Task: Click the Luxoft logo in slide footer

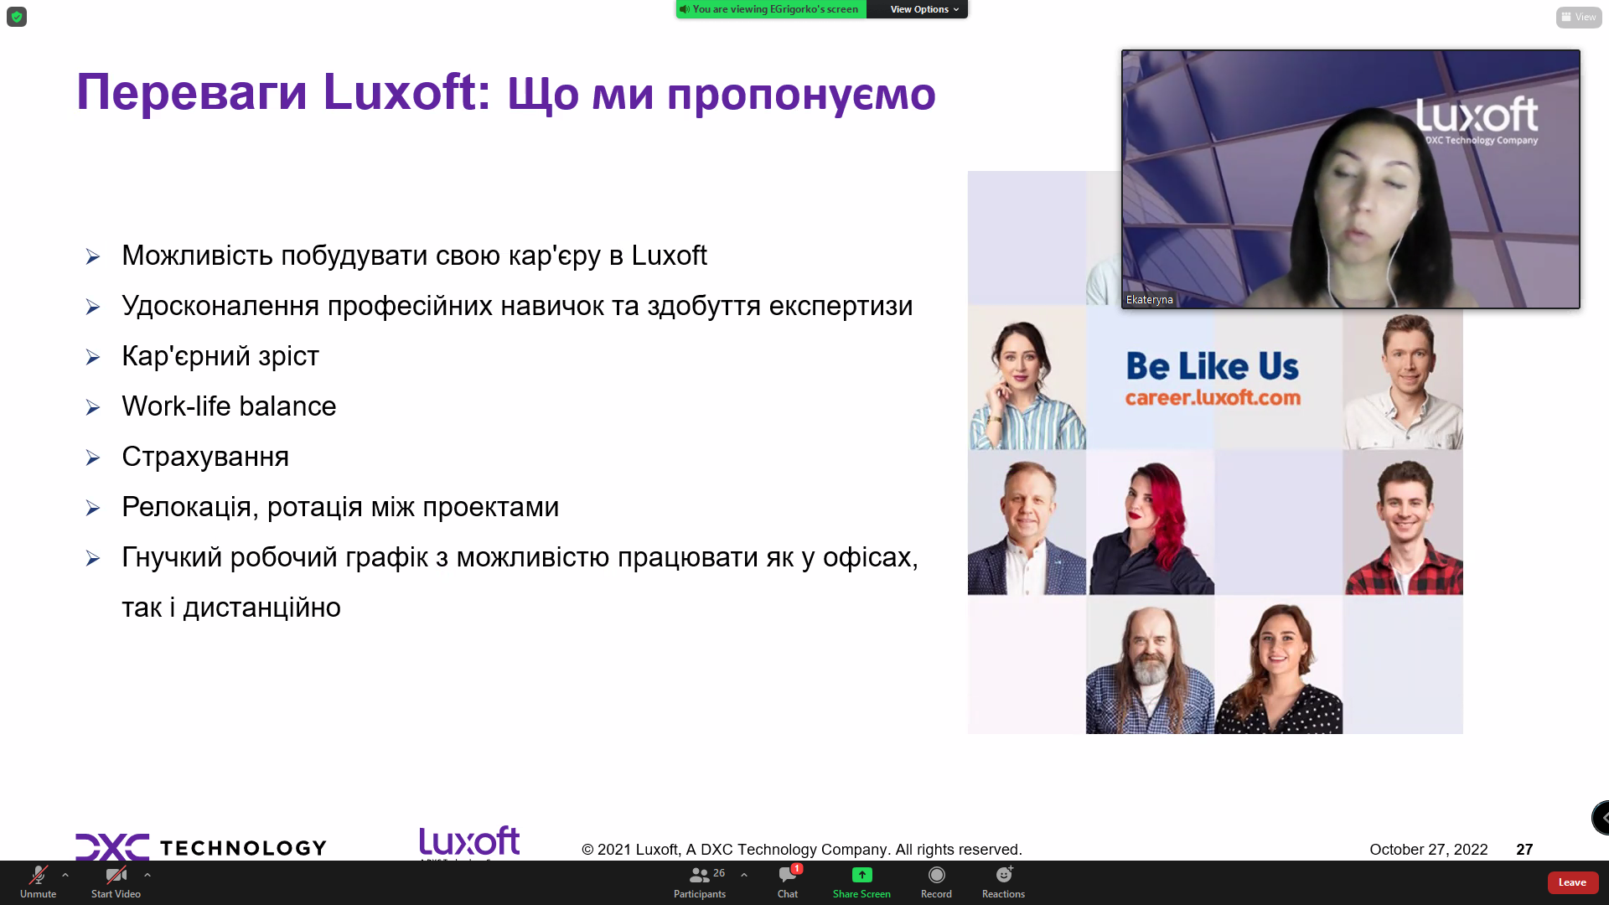Action: [x=469, y=842]
